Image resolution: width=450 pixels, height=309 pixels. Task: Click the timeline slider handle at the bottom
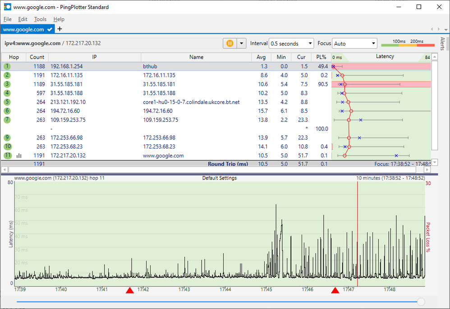click(x=421, y=301)
